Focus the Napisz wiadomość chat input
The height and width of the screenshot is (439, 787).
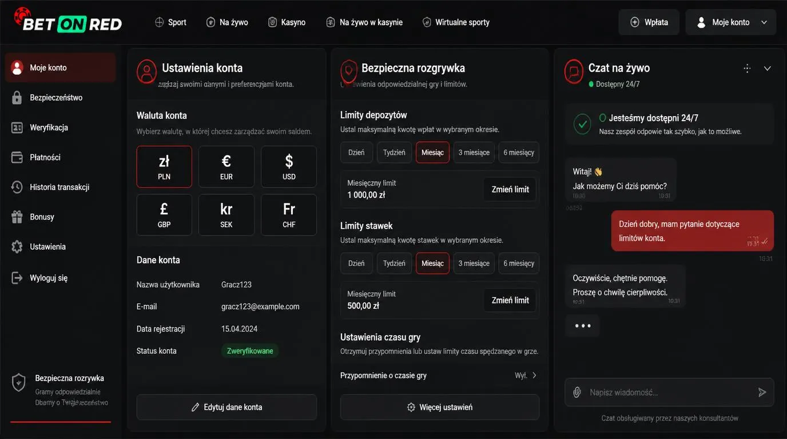(669, 392)
